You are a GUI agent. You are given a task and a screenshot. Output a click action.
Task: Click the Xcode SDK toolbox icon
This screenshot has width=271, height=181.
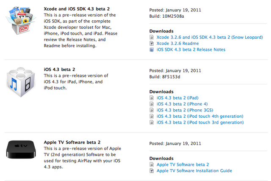(21, 20)
